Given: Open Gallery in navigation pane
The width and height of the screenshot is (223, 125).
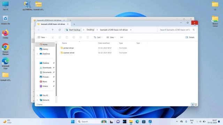Looking at the screenshot, I should click(x=45, y=49).
